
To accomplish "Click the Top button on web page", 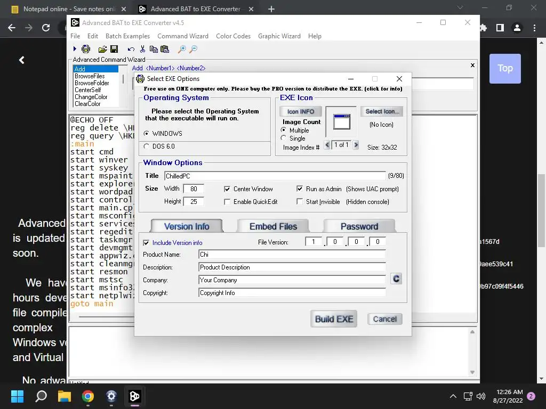I will (x=505, y=68).
